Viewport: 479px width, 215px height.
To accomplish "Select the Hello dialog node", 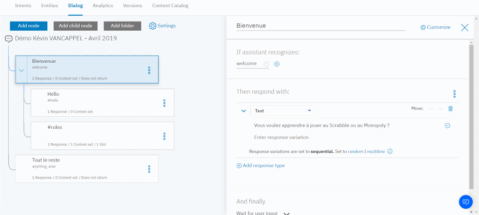I will point(103,102).
